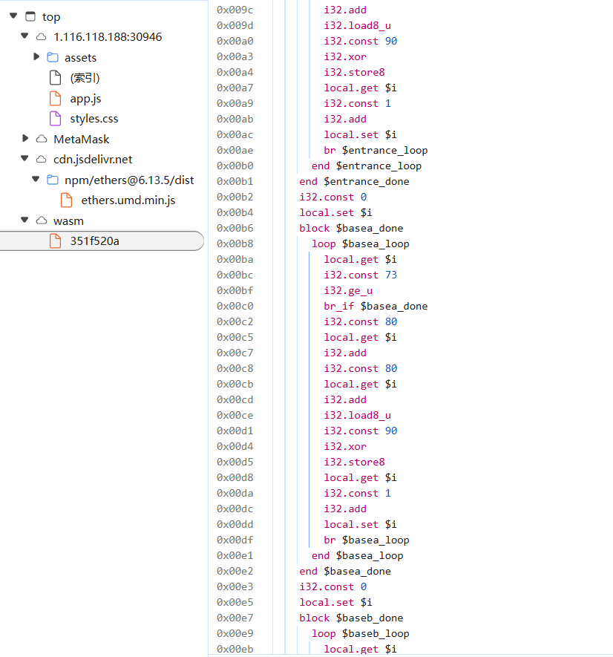Screen dimensions: 613x657
Task: Set breakpoint at line offset 0x009c
Action: 235,10
